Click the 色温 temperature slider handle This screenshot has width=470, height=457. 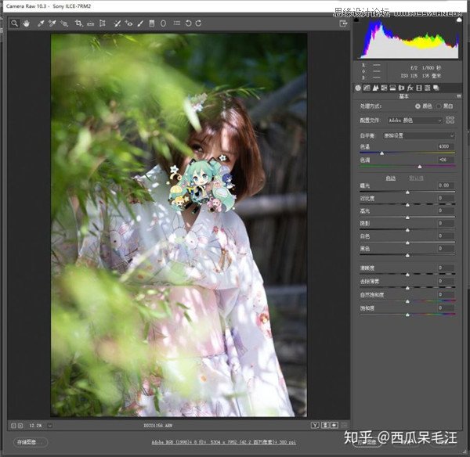tap(381, 153)
